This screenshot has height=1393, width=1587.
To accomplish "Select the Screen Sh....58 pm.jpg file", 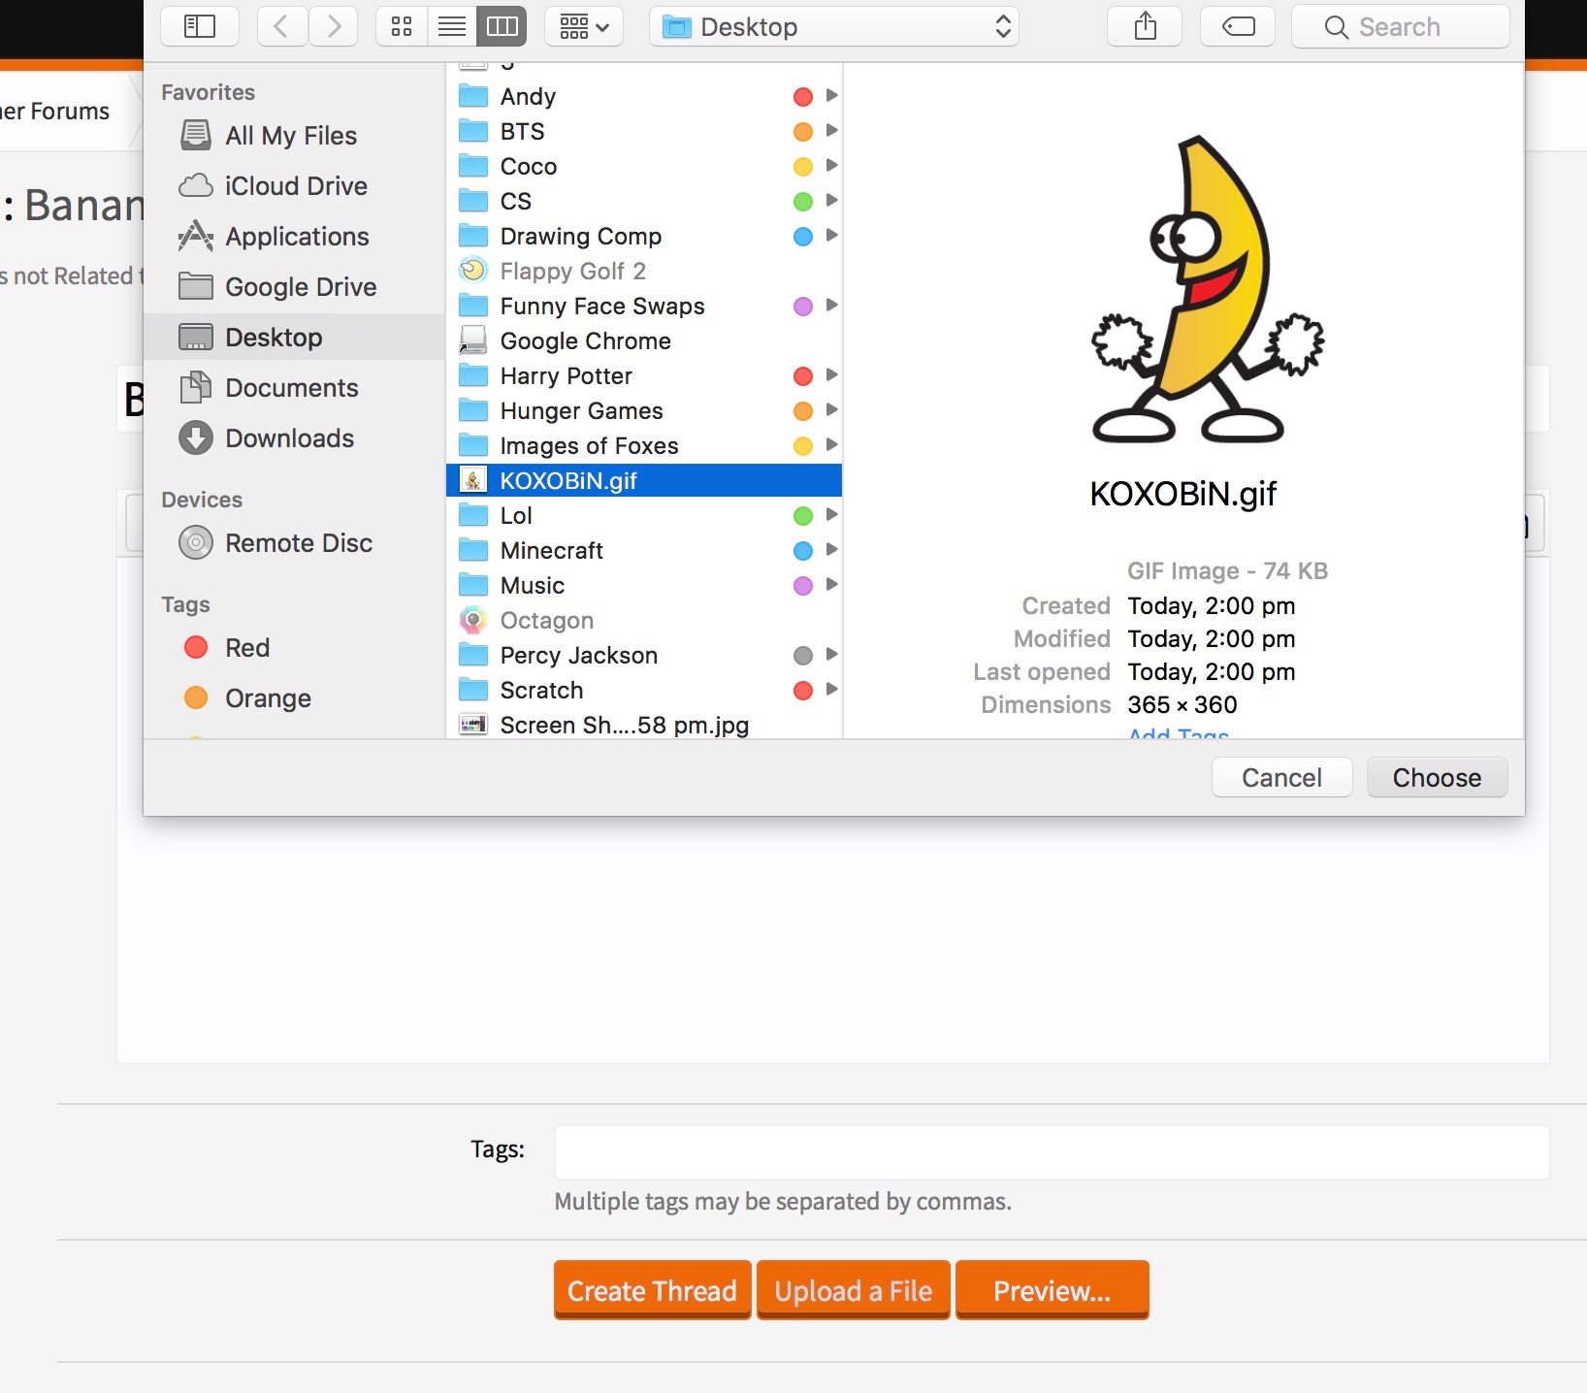I will pos(644,725).
